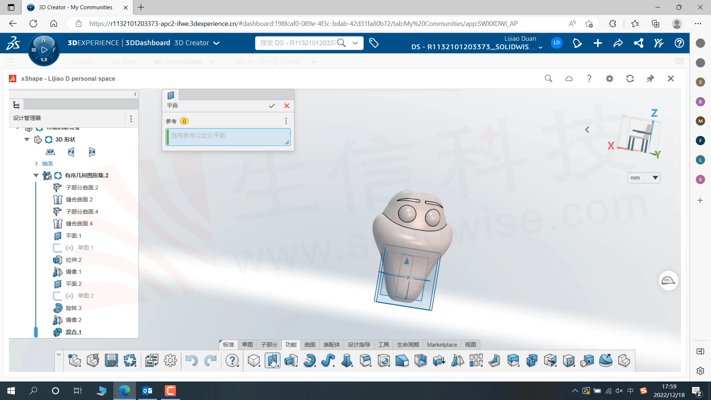Image resolution: width=711 pixels, height=400 pixels.
Task: Open the mm units dropdown
Action: 644,178
